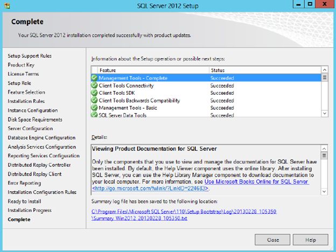The height and width of the screenshot is (252, 336).
Task: Click the Setup Support Rules step
Action: (x=30, y=55)
